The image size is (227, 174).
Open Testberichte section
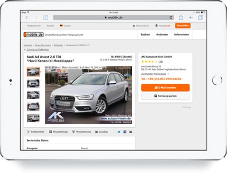(x=35, y=132)
